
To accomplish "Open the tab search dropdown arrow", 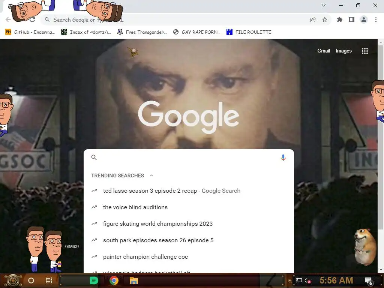I will click(324, 5).
